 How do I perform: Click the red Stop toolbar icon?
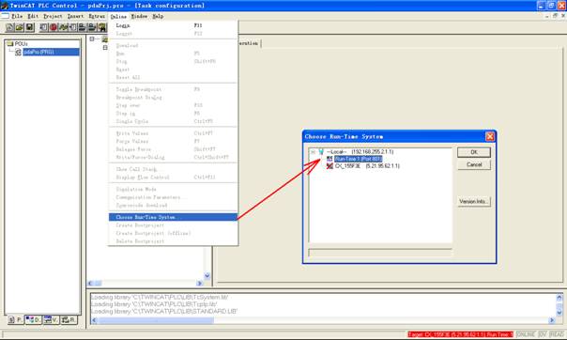coord(54,27)
